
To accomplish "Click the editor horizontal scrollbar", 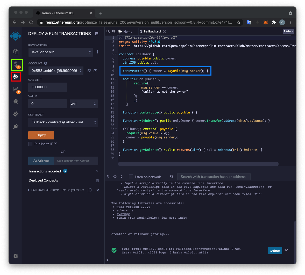I will (198, 164).
